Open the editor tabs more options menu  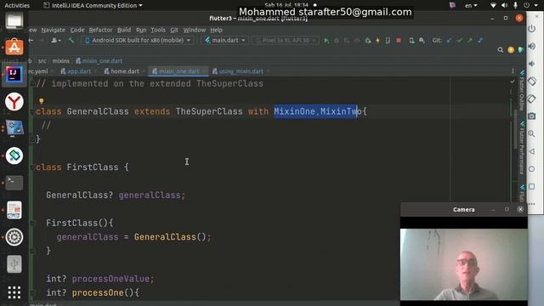(x=513, y=71)
